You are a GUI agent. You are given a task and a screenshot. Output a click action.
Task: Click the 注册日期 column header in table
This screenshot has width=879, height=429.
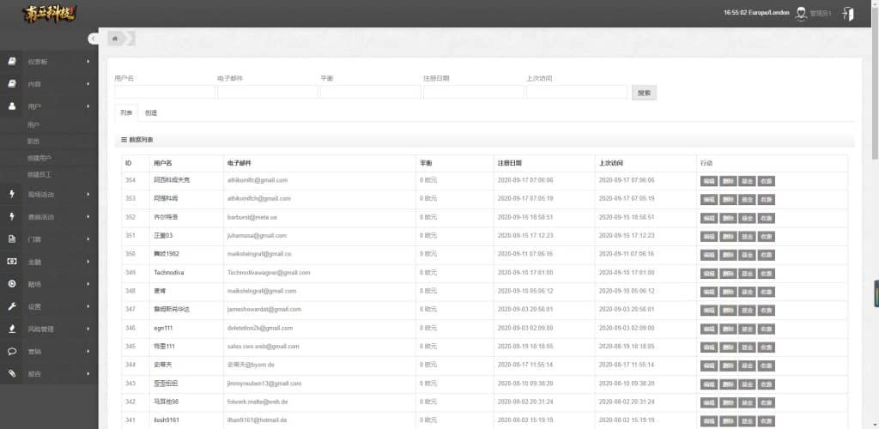pos(510,164)
